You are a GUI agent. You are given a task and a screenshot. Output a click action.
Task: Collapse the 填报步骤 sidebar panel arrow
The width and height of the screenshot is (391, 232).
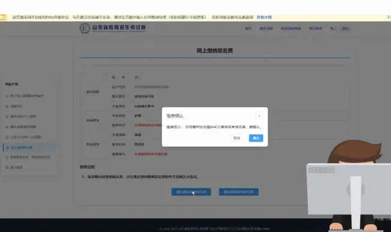[53, 85]
